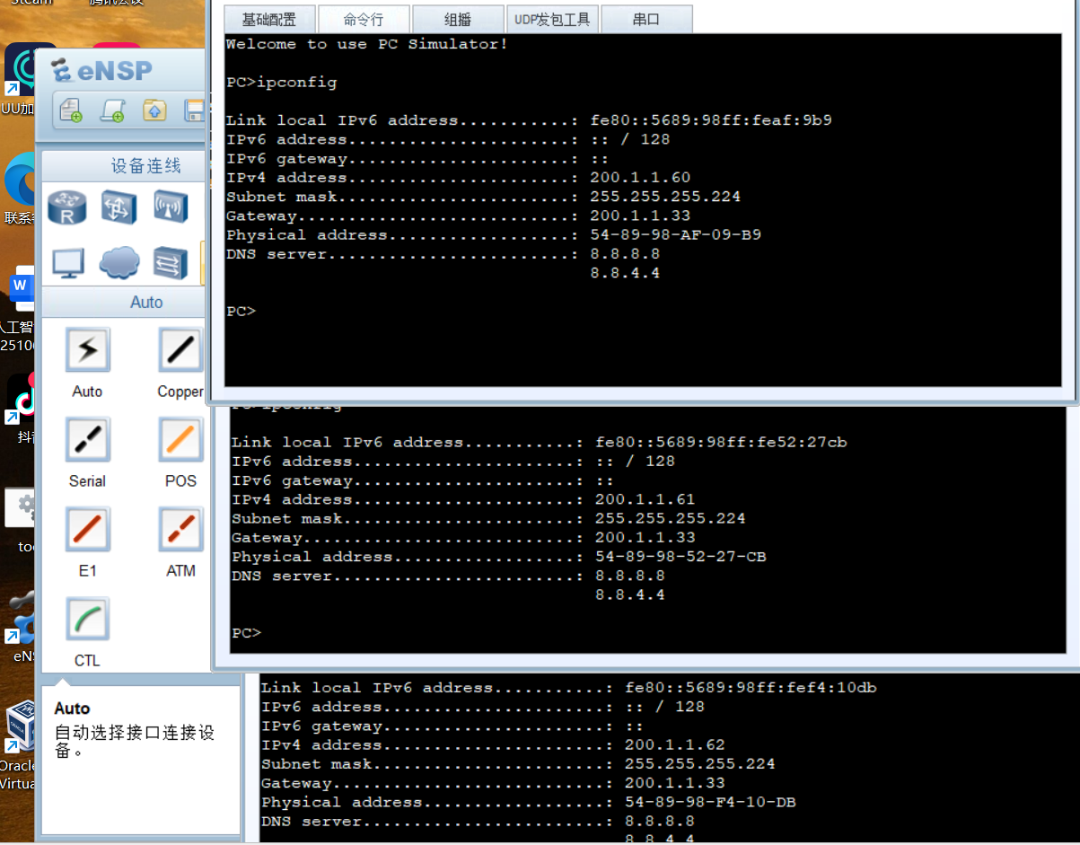Click the 设备连线 panel header
The image size is (1080, 845).
coord(146,166)
